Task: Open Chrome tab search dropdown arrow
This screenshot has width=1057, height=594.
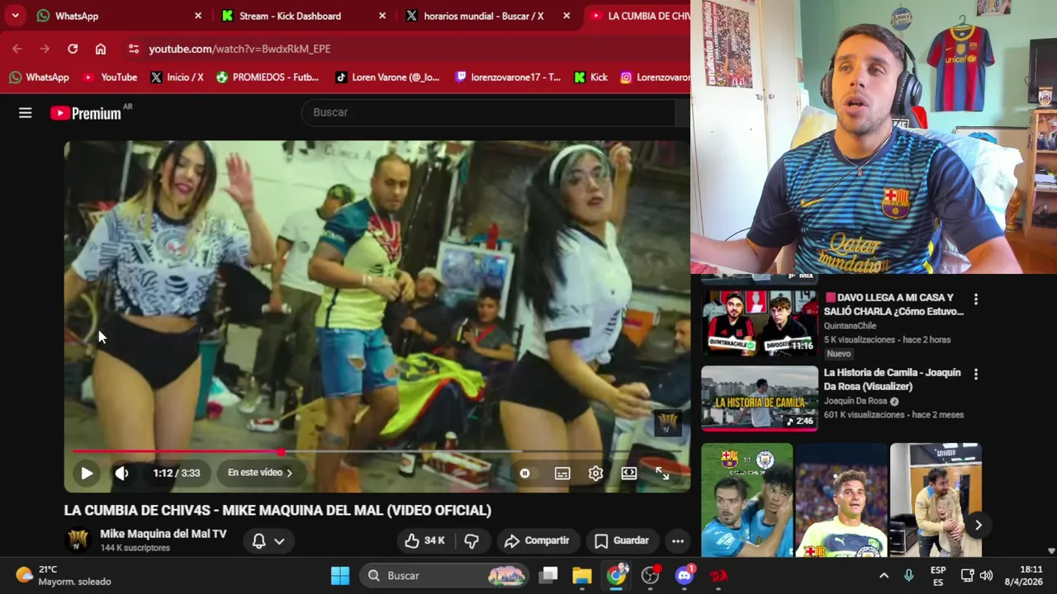Action: (15, 16)
